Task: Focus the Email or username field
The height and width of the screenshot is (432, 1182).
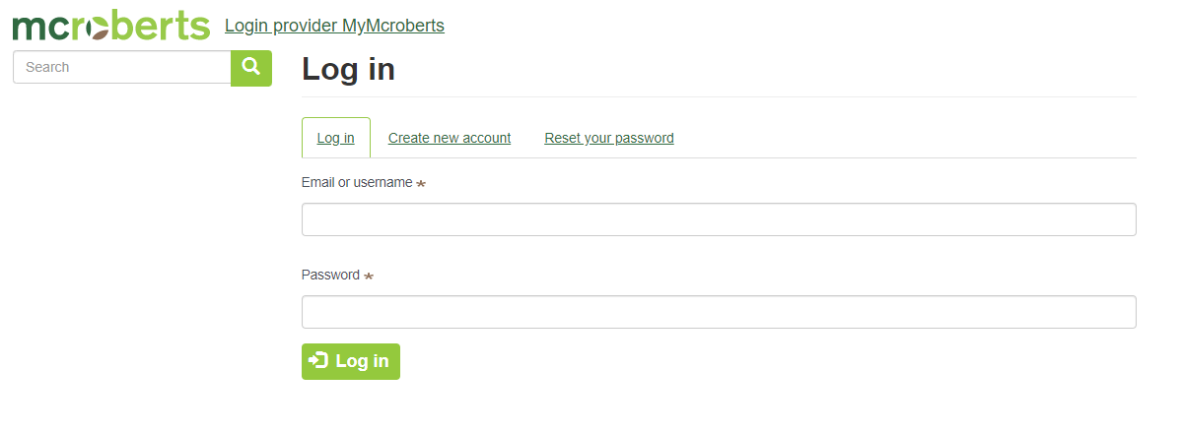Action: click(719, 219)
